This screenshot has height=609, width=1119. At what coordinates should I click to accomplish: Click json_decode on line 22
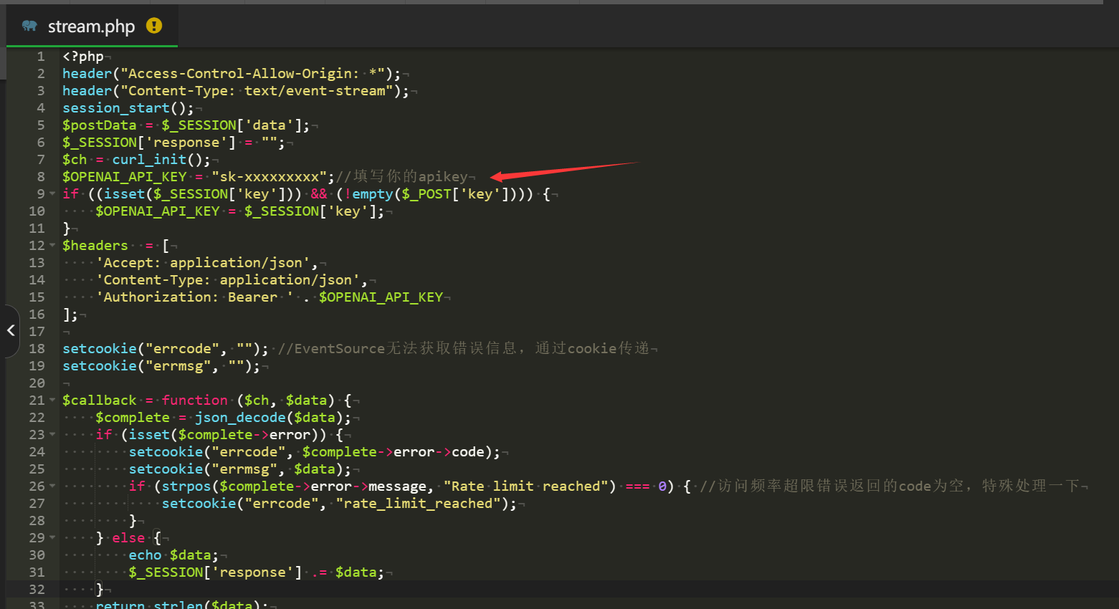[x=239, y=417]
